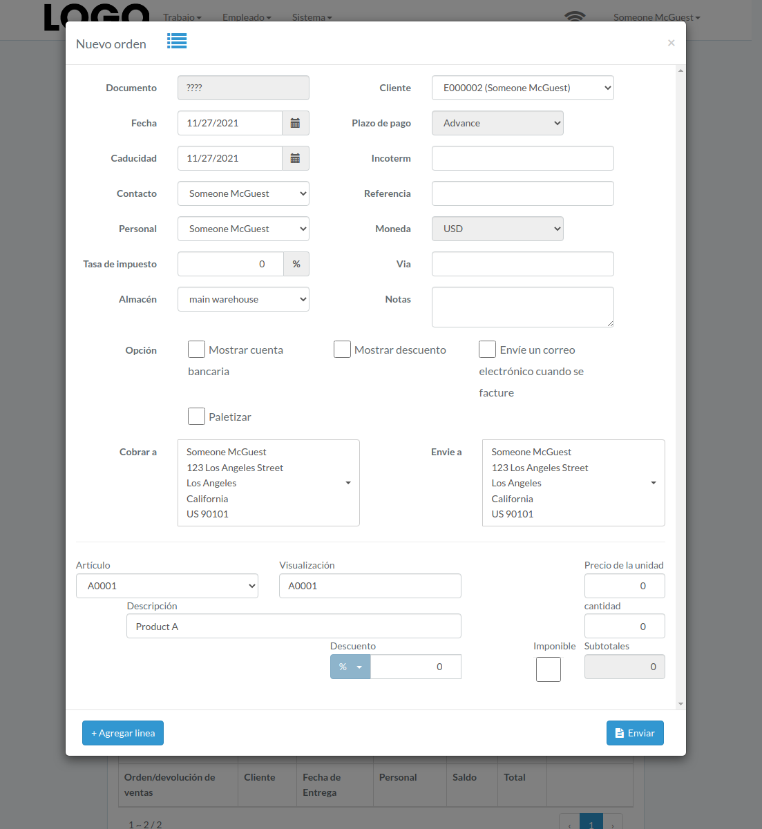Expand the Cobrar a address selector

pyautogui.click(x=269, y=483)
